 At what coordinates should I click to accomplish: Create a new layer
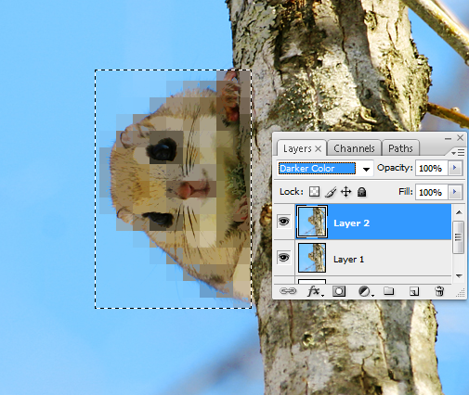click(414, 291)
